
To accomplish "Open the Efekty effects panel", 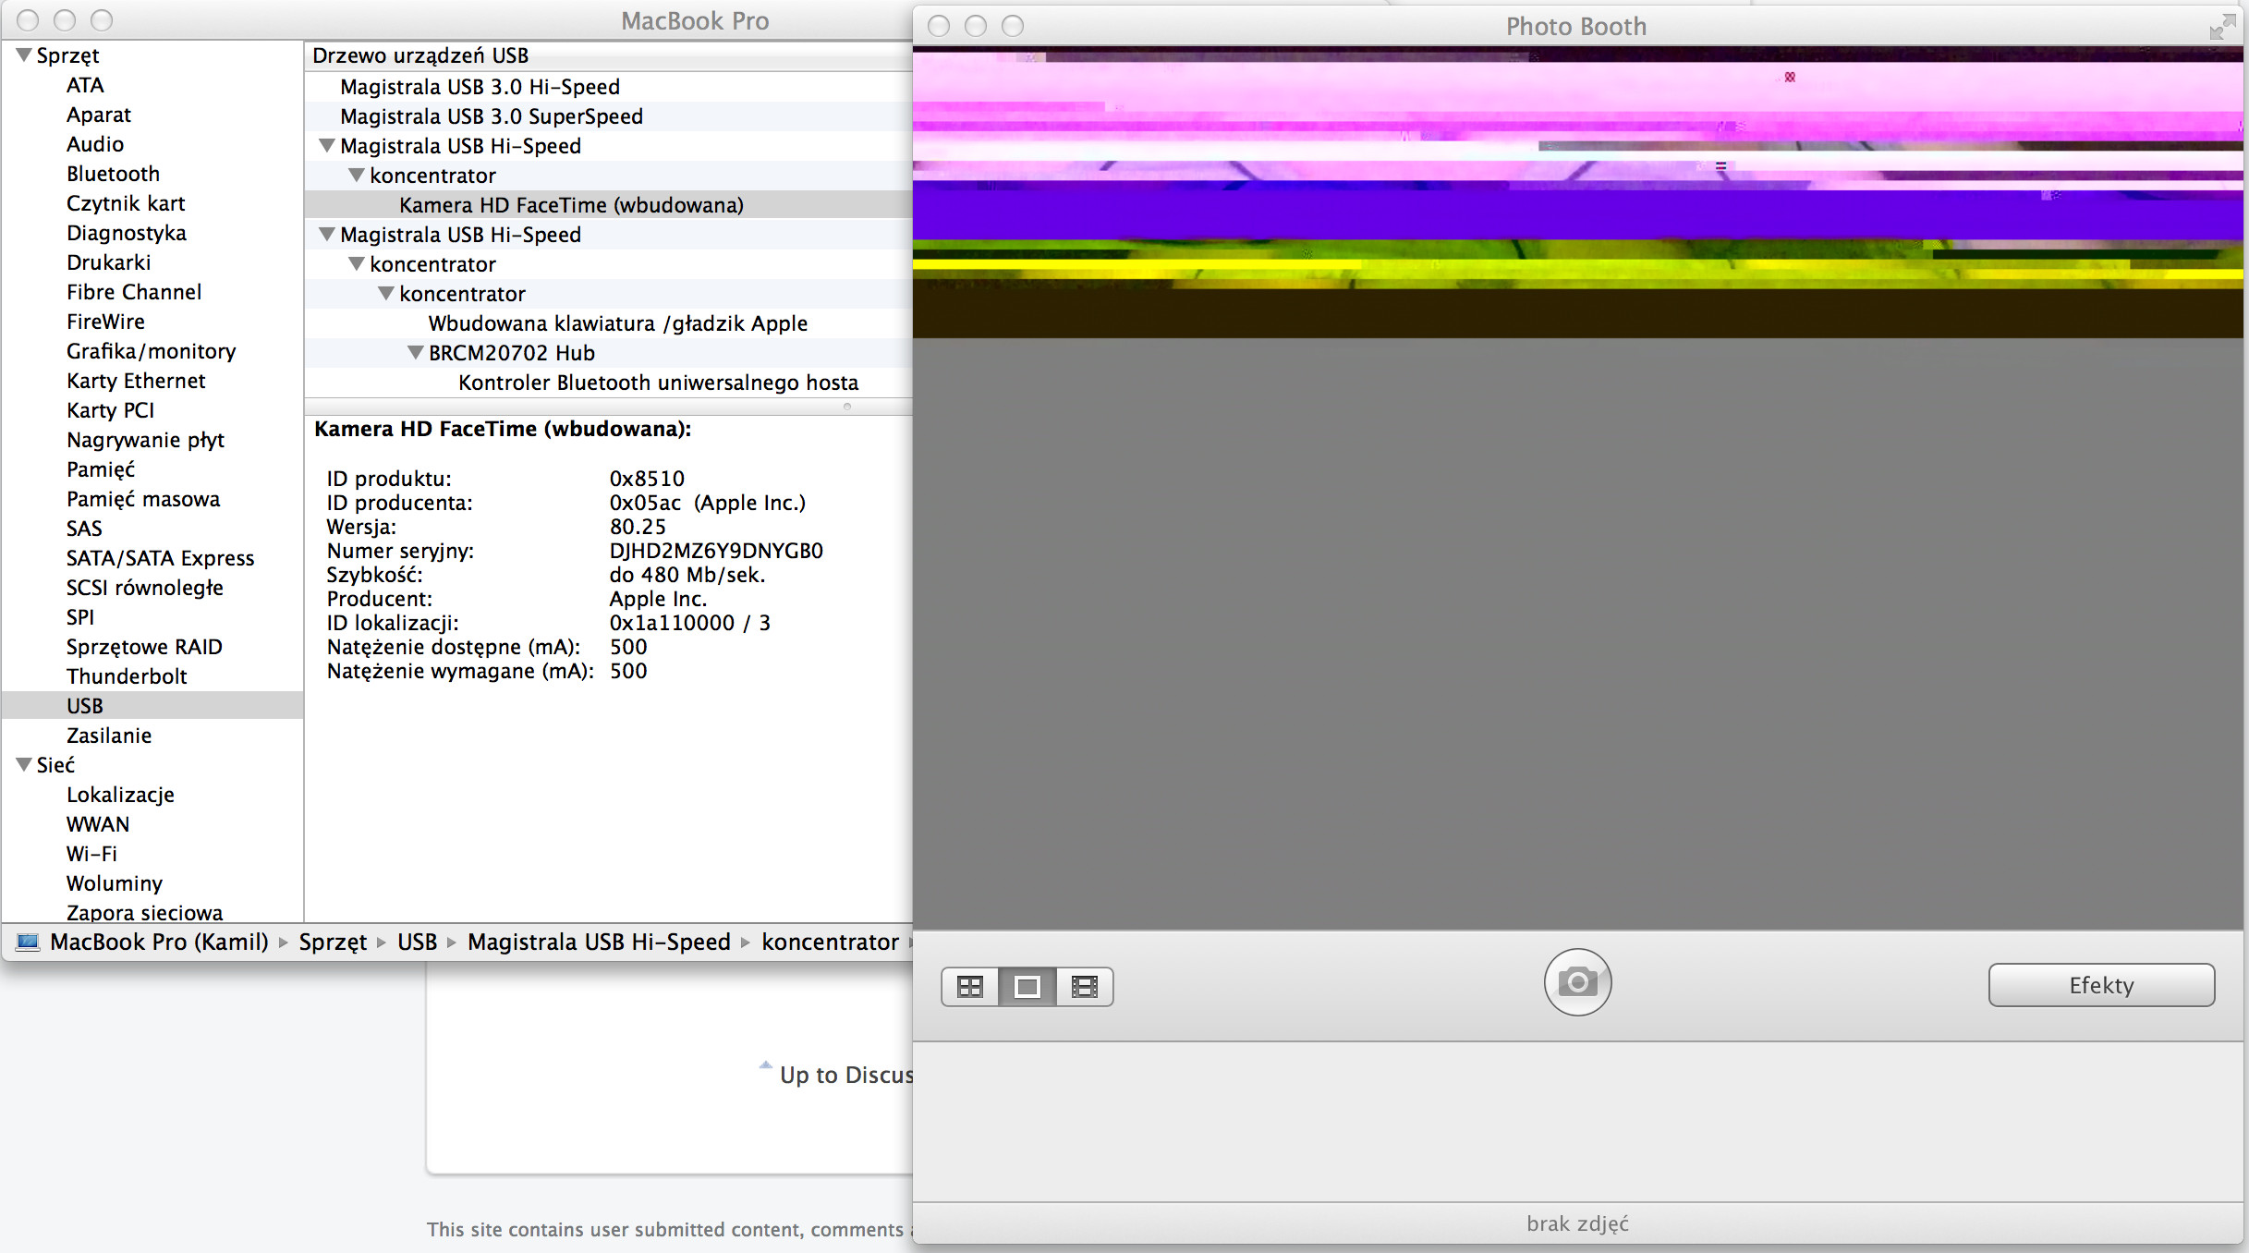I will pos(2101,984).
